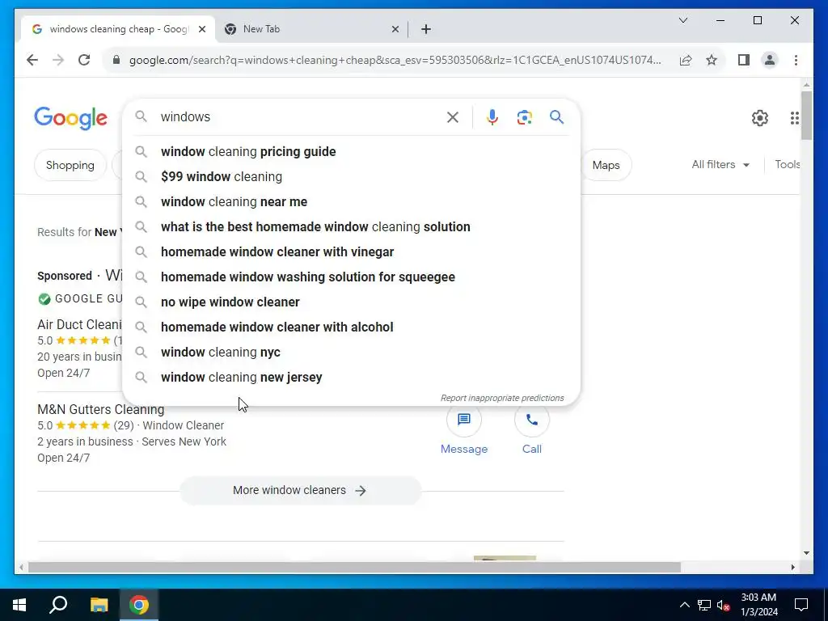Choose suggestion window cleaning near me
Image resolution: width=828 pixels, height=621 pixels.
click(351, 201)
